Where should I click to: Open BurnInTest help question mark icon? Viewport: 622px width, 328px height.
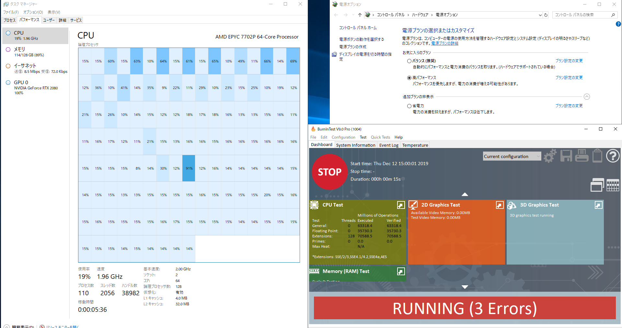[x=613, y=156]
